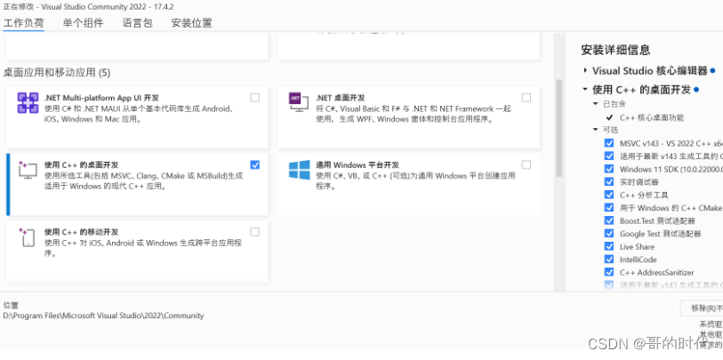
Task: Click the 位置 label above the install path
Action: (x=10, y=305)
